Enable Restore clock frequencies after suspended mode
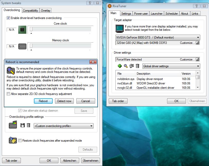 point(20,140)
